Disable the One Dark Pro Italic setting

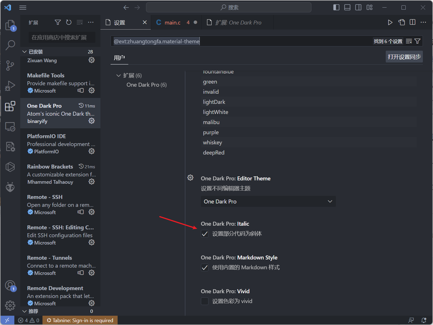tap(205, 234)
